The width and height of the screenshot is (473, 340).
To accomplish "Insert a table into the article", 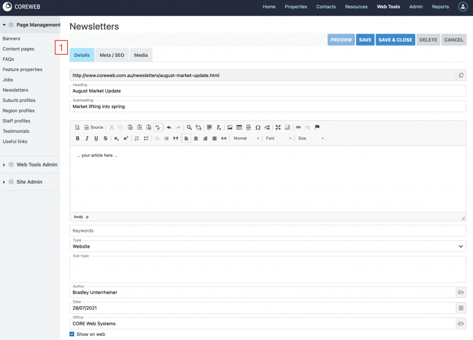I will (x=239, y=127).
